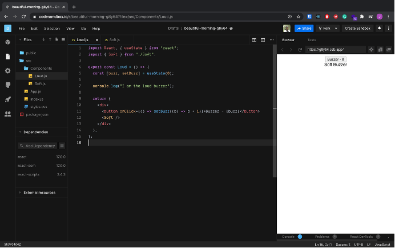Click the editor vertical scrollbar
The height and width of the screenshot is (248, 395).
point(275,111)
